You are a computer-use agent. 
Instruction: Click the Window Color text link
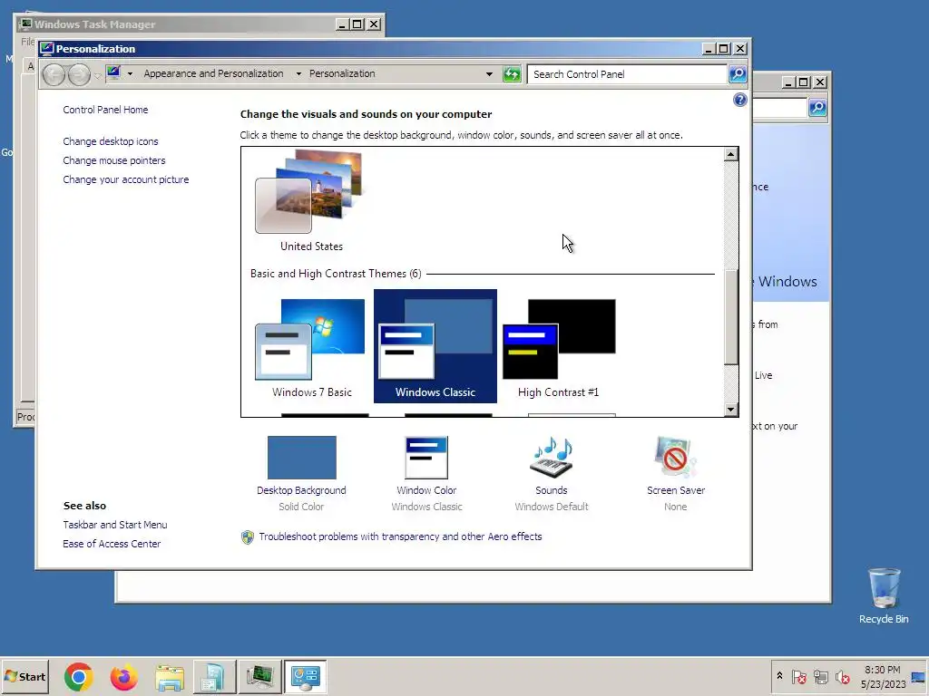pos(426,490)
